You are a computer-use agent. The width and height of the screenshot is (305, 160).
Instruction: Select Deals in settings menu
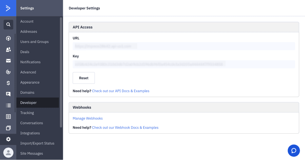(x=25, y=52)
